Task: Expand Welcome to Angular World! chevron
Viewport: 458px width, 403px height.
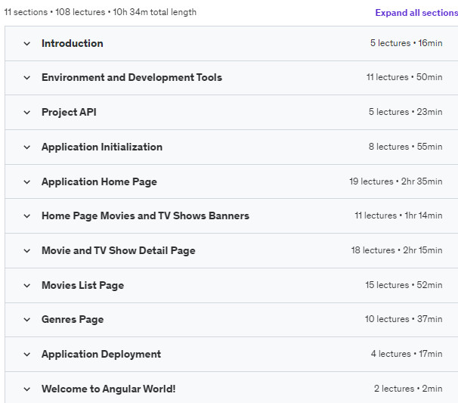Action: (27, 389)
